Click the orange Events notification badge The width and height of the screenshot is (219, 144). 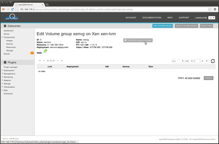click(32, 53)
